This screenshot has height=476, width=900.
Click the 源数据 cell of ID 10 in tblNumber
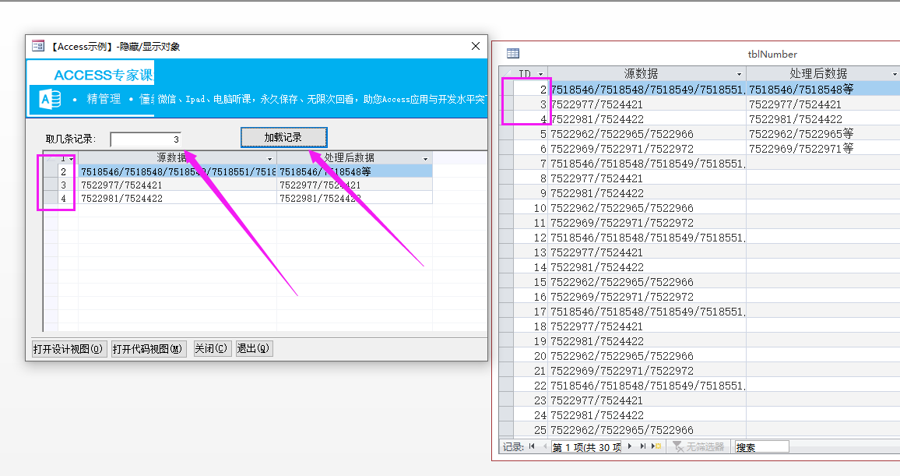tap(647, 208)
